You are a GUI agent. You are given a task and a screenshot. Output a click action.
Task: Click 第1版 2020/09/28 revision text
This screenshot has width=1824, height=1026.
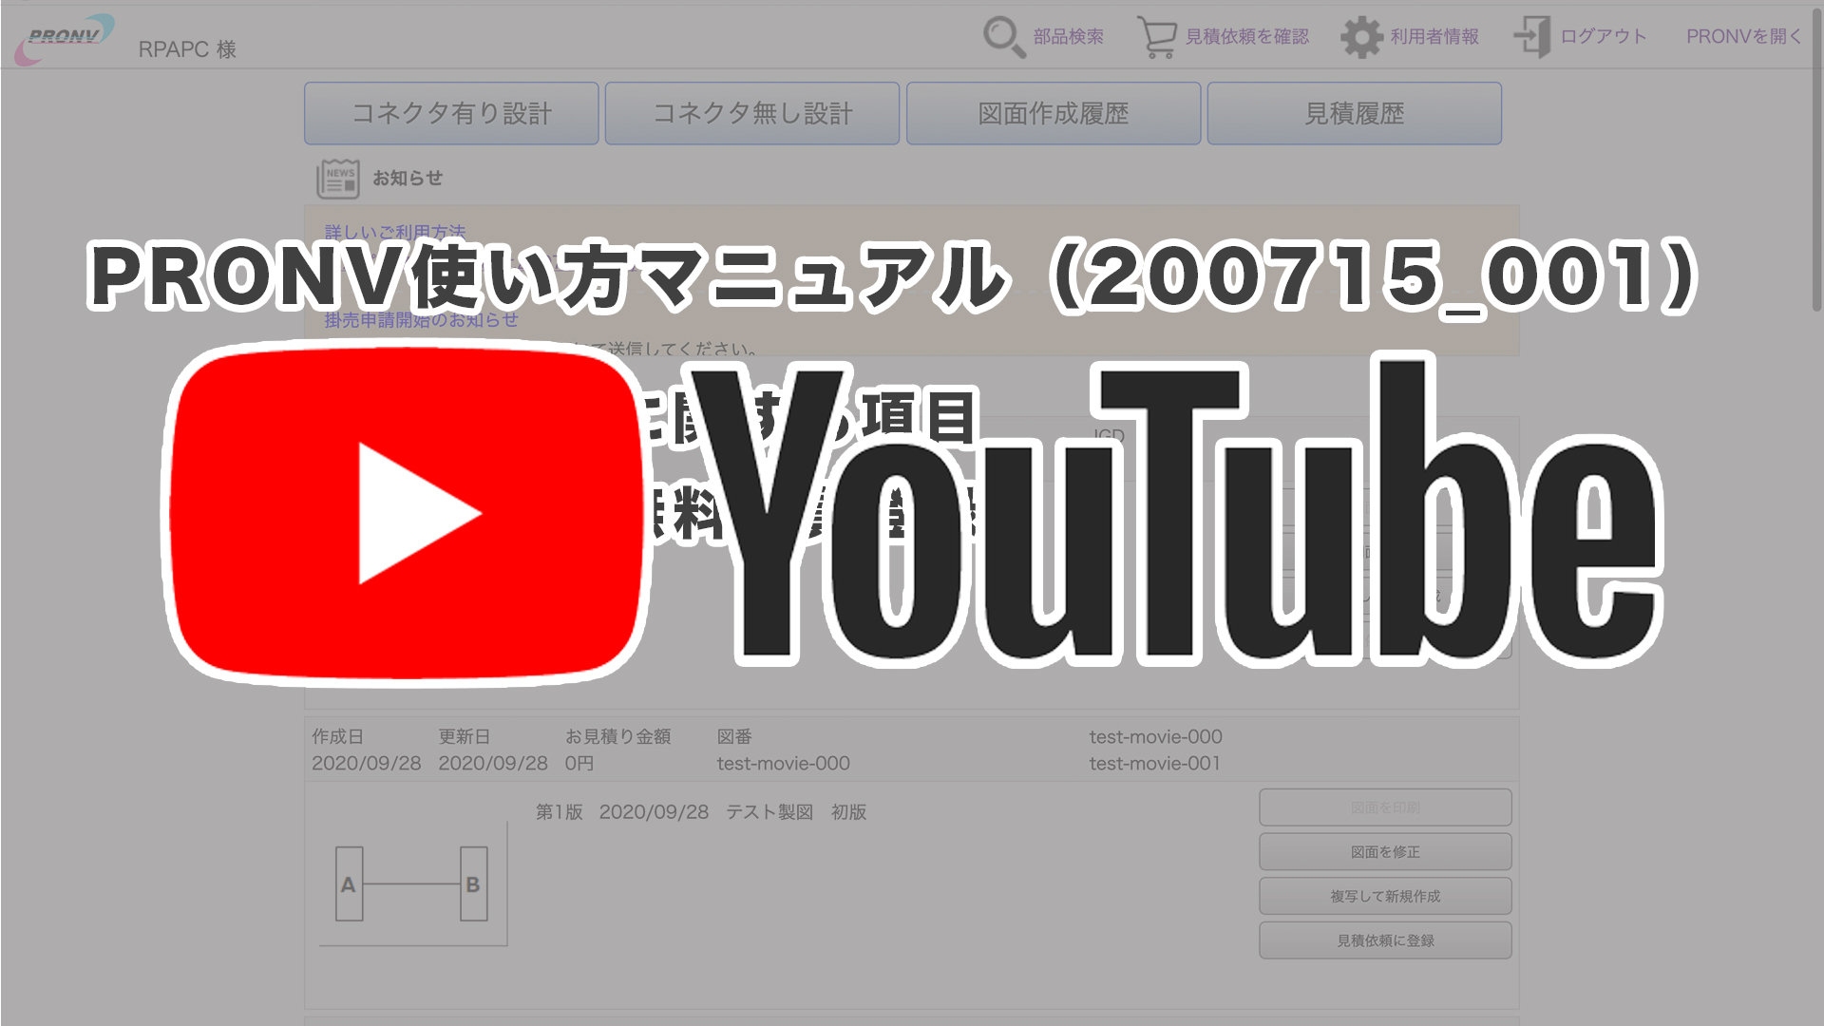click(x=622, y=811)
